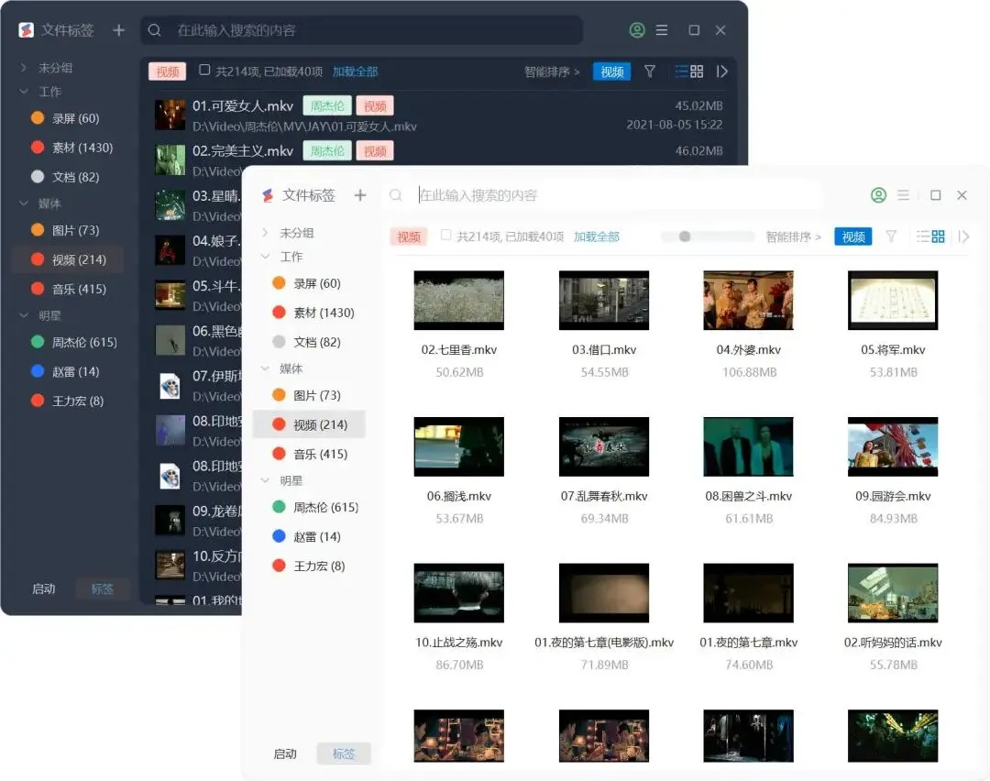The height and width of the screenshot is (781, 990).
Task: Click the 文件标签 app logo in the dark window
Action: click(x=26, y=30)
